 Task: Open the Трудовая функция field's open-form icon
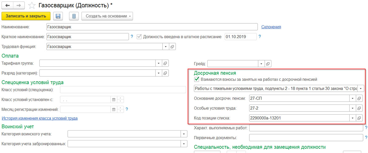(x=172, y=47)
